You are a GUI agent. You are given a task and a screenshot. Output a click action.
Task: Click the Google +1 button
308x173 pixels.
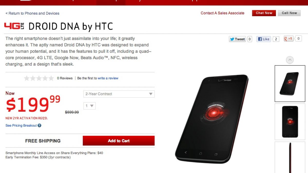[x=288, y=39]
